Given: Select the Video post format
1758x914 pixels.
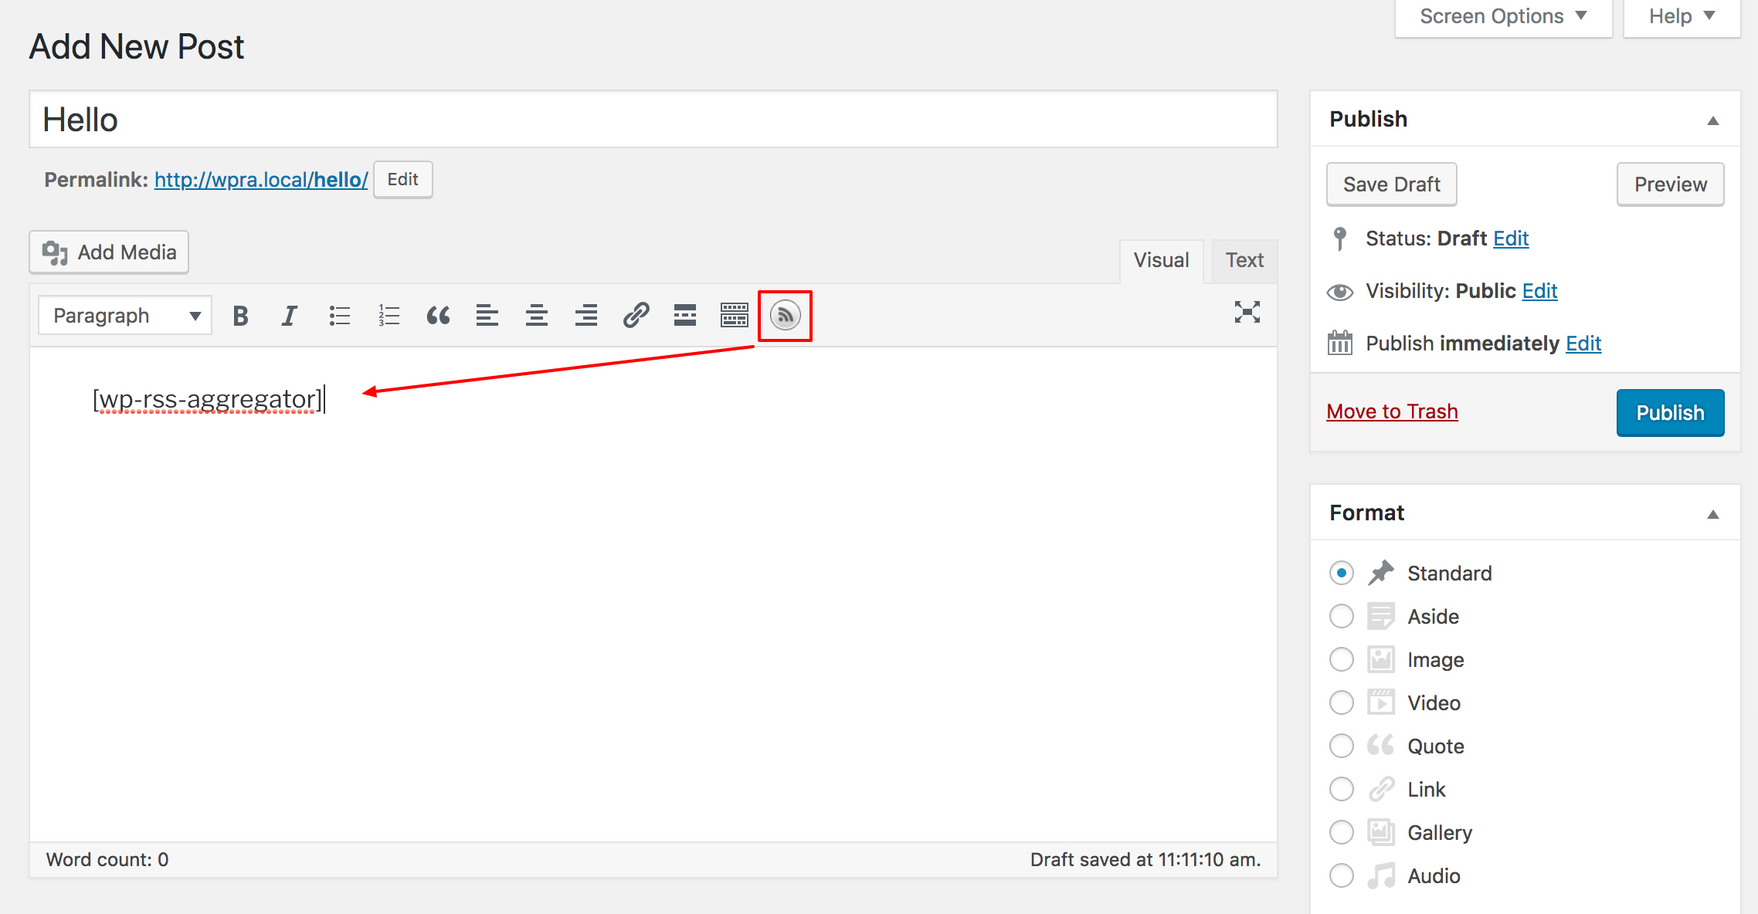Looking at the screenshot, I should coord(1341,702).
